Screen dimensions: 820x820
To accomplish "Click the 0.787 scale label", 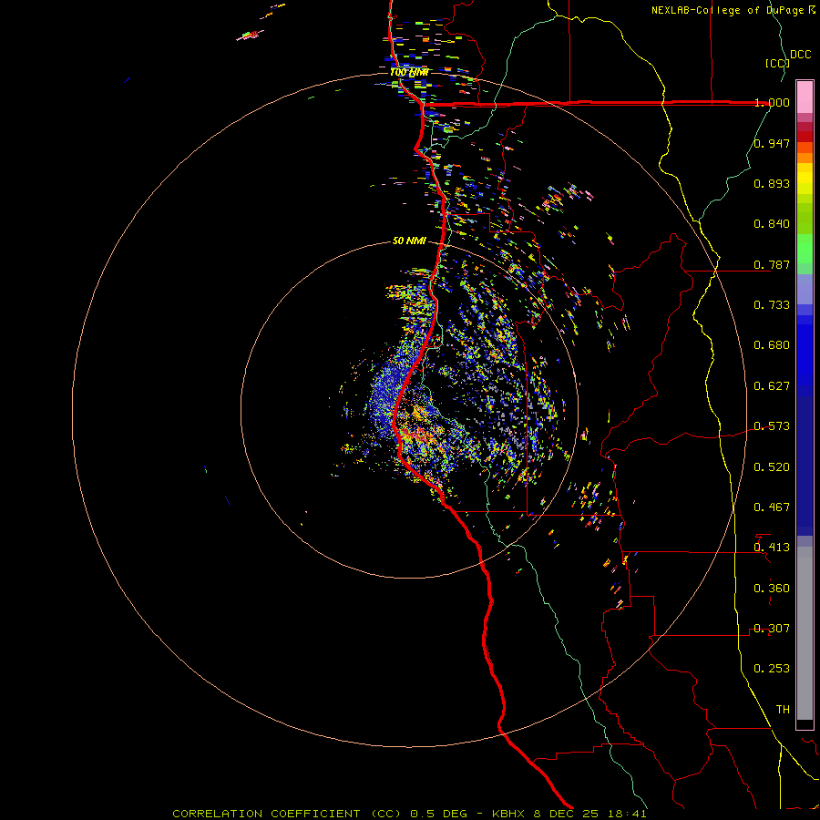I will [x=772, y=264].
